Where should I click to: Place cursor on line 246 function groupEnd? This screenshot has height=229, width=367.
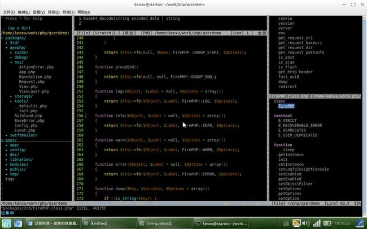(116, 67)
